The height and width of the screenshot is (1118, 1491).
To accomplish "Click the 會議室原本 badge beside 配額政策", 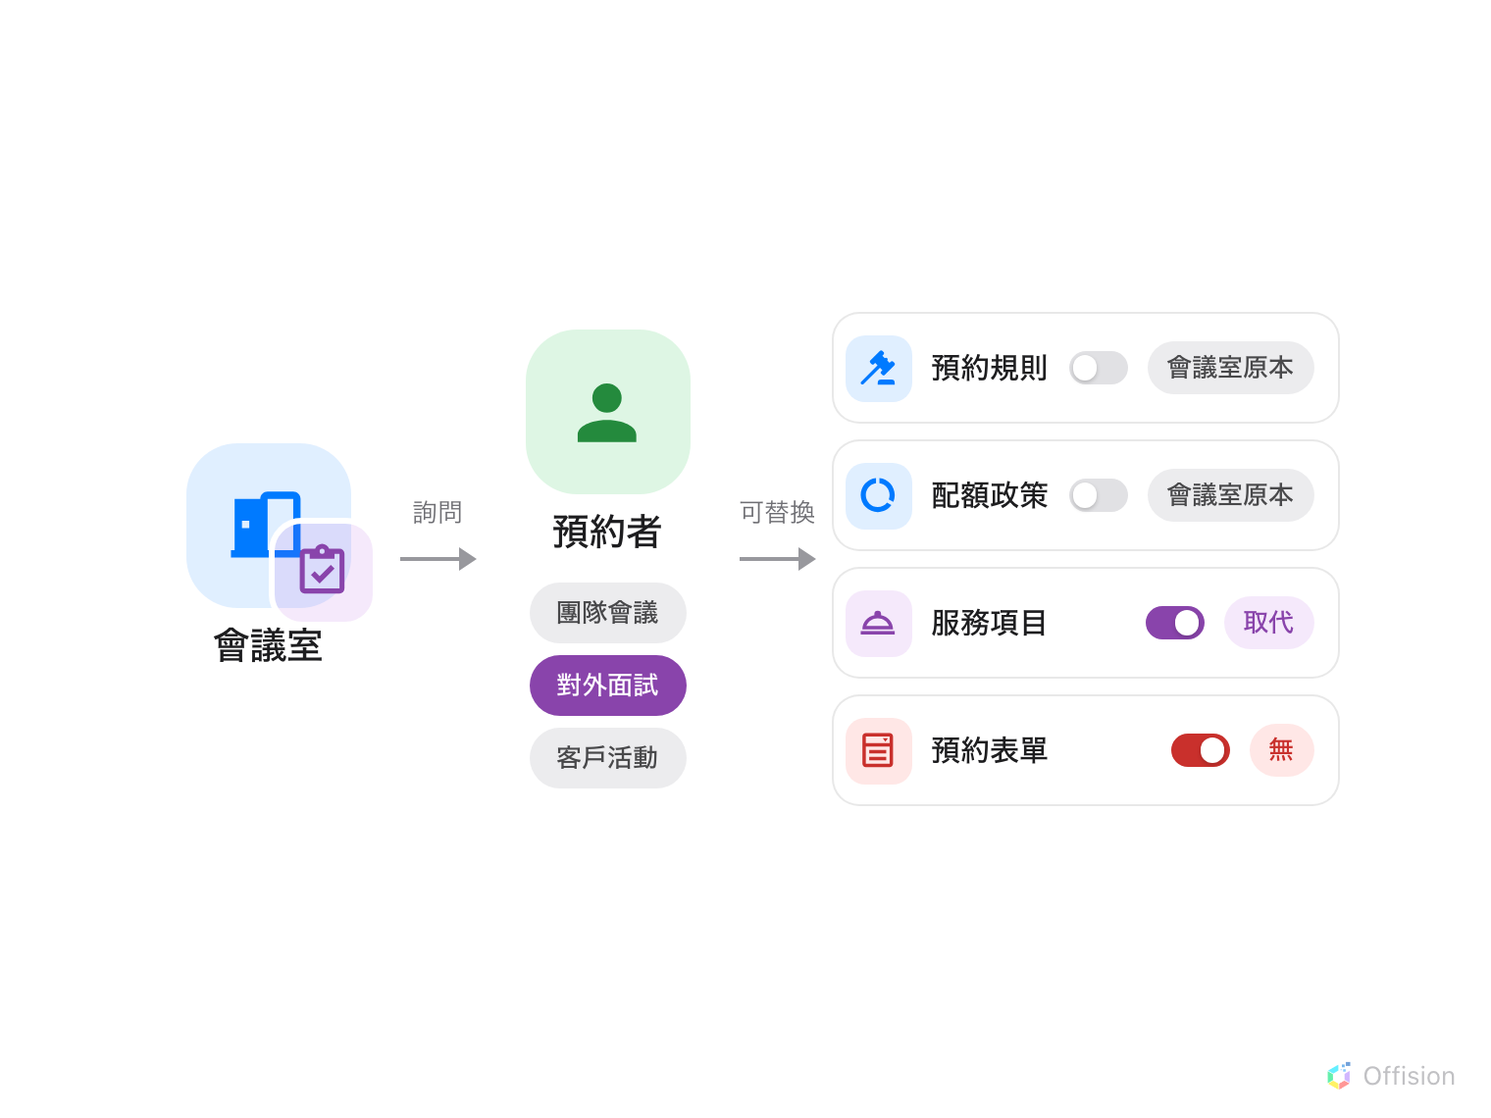I will pyautogui.click(x=1231, y=495).
